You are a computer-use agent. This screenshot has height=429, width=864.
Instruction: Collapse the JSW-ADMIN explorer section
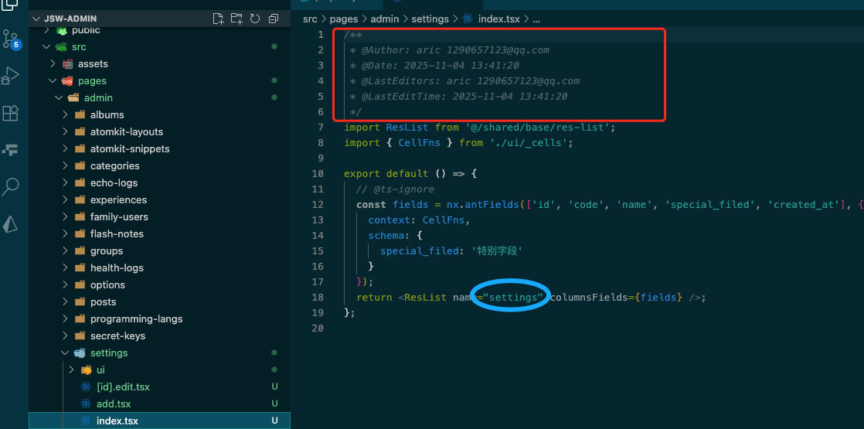36,19
